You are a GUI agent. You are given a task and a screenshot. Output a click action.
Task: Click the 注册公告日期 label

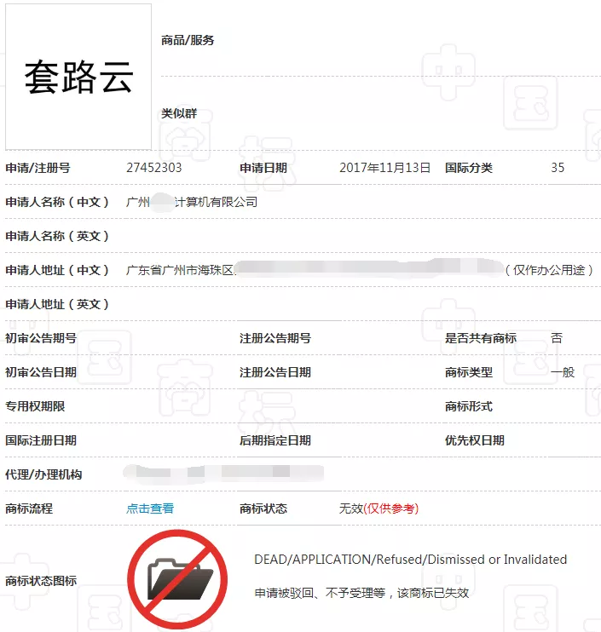point(275,372)
